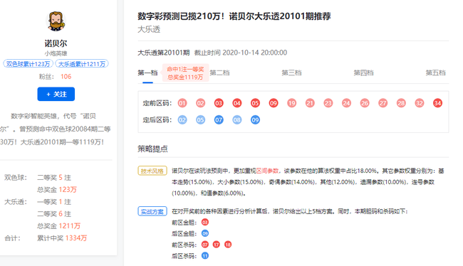Click blue back-zone ball 07
This screenshot has height=266, width=463.
pyautogui.click(x=219, y=120)
